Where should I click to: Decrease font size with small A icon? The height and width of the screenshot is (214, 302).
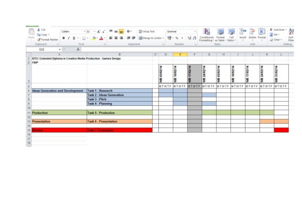(103, 31)
